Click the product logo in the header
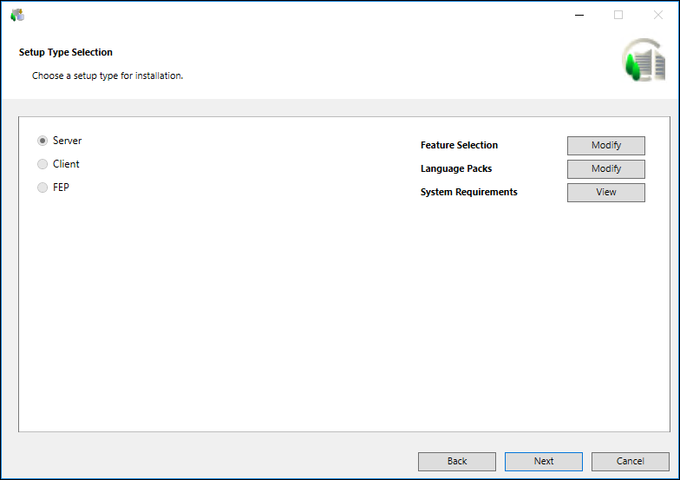Viewport: 680px width, 480px height. (644, 62)
